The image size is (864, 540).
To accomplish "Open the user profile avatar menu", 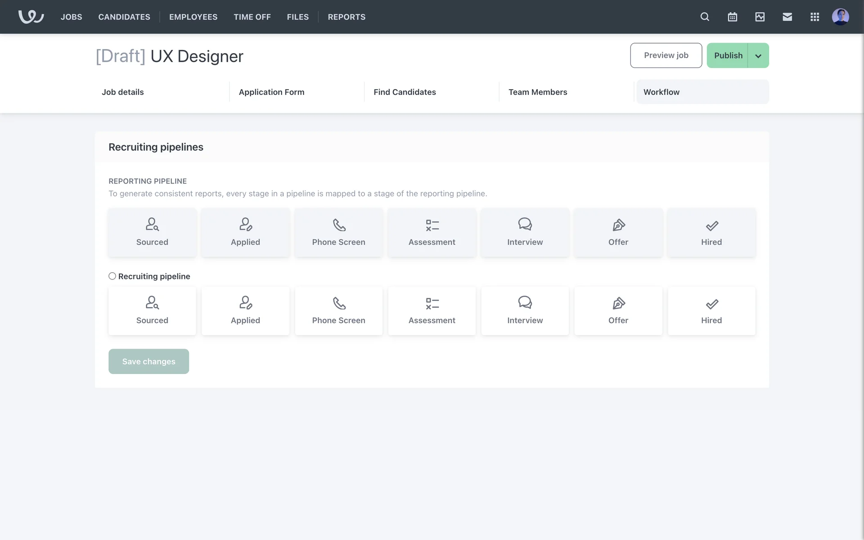I will coord(840,17).
